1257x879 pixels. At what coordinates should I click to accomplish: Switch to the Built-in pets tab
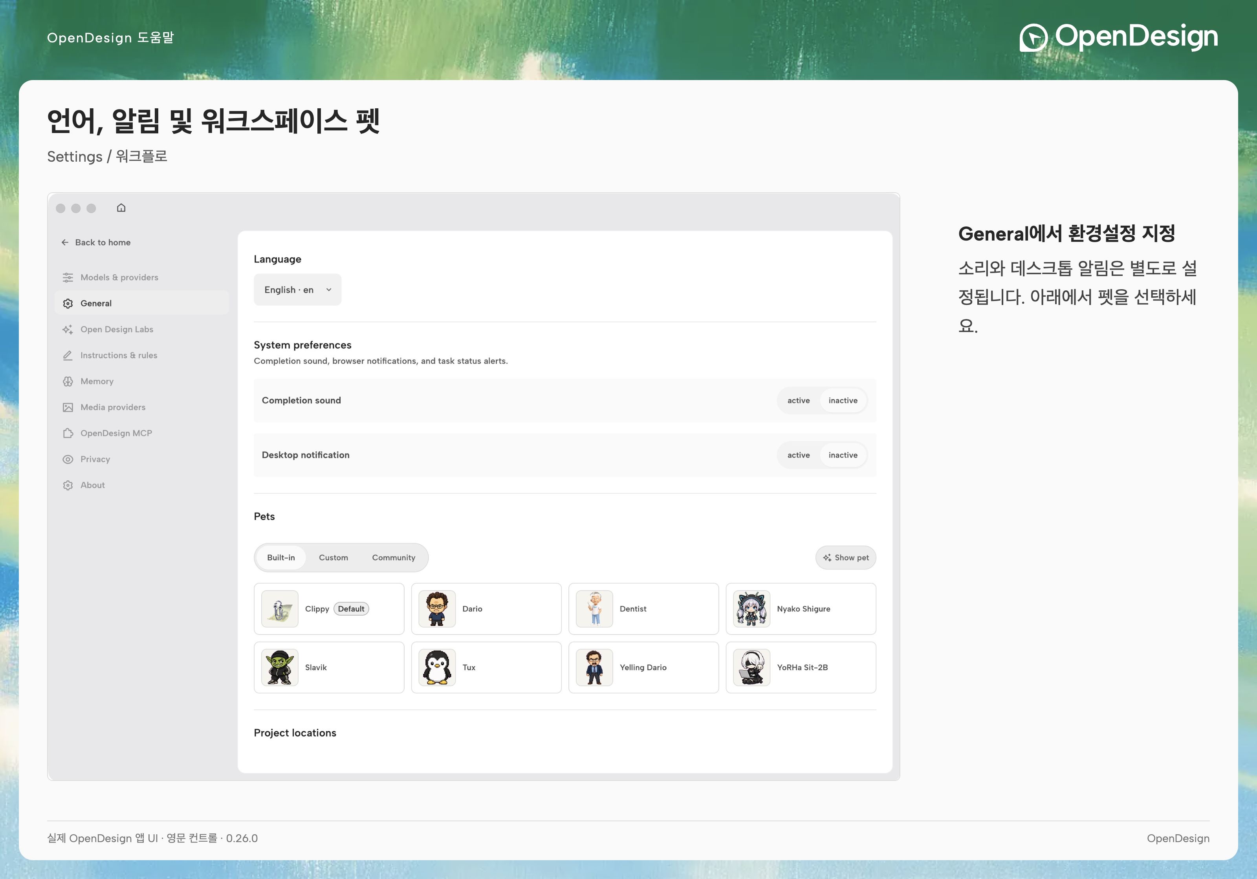point(281,557)
